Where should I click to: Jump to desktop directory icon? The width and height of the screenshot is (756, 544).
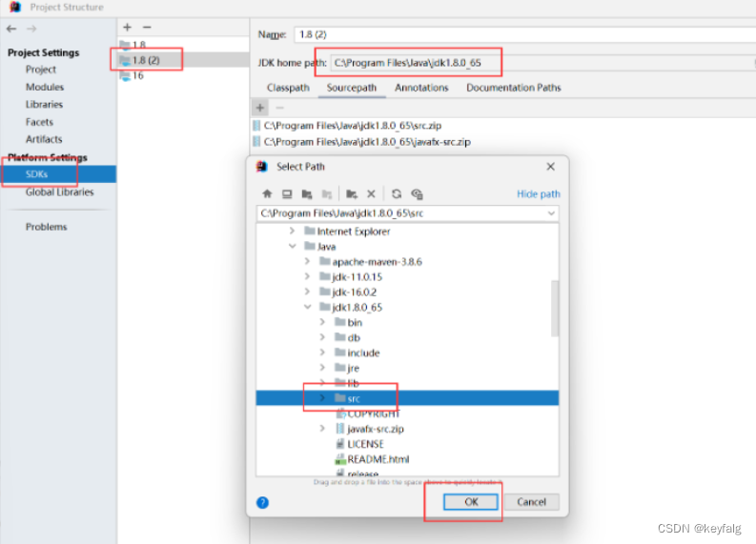click(x=287, y=193)
